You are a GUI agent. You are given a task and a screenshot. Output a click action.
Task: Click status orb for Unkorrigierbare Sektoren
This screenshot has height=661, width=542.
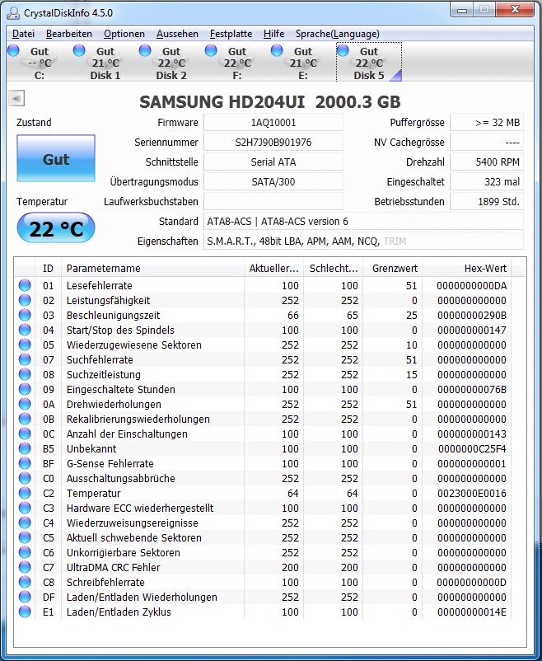[25, 552]
